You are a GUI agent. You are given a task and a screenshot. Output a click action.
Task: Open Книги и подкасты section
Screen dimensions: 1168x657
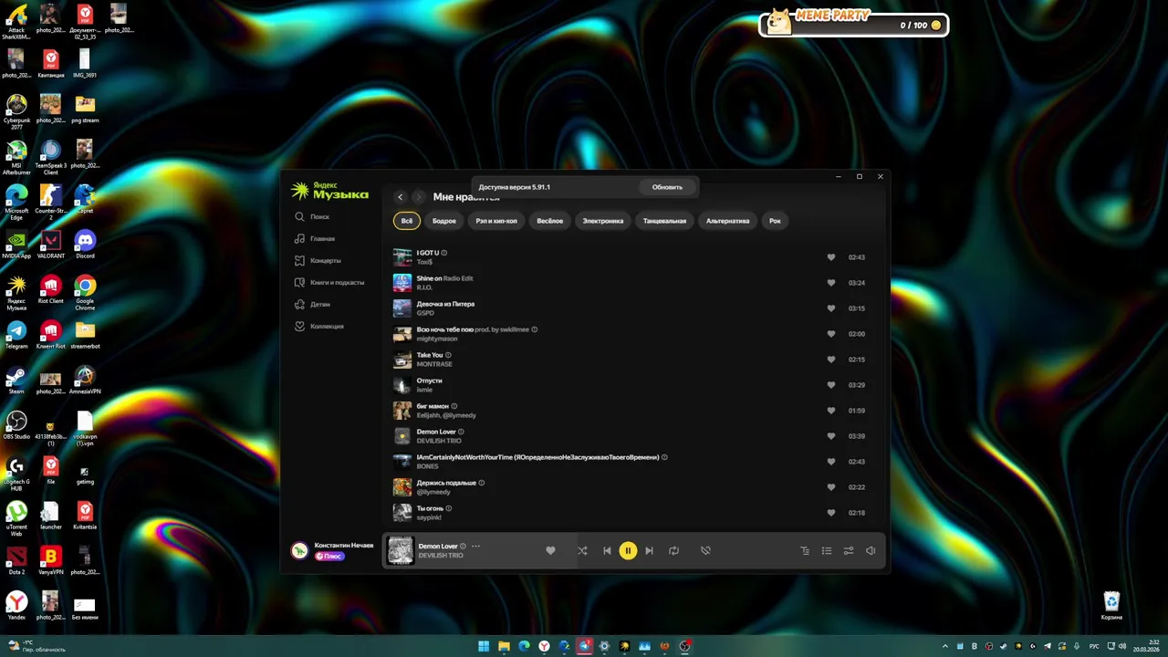[x=329, y=283]
